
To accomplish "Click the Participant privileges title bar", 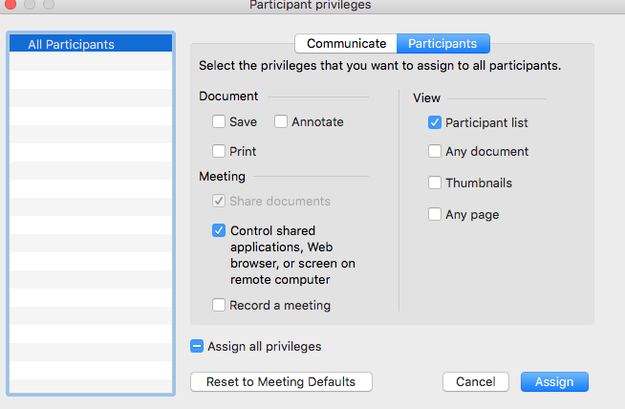I will [311, 6].
